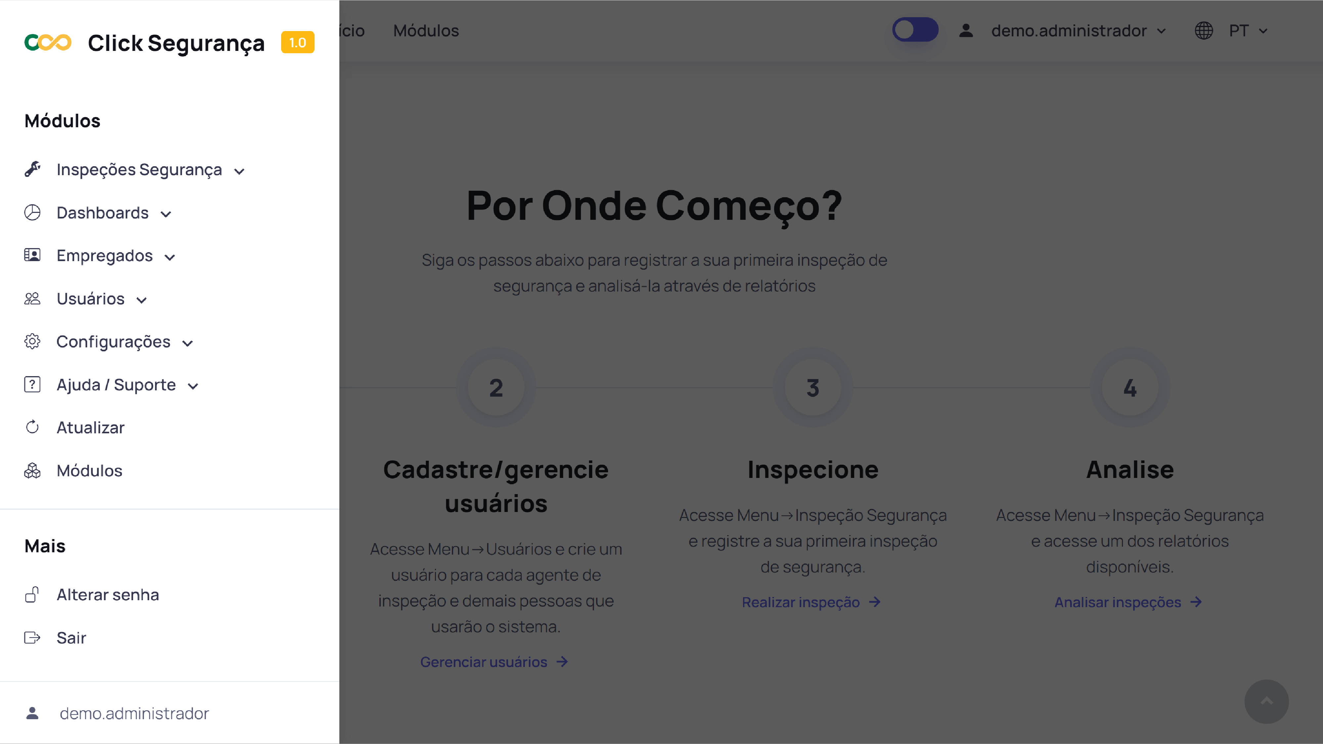The image size is (1323, 744).
Task: Expand the Usuários submenu chevron
Action: pyautogui.click(x=142, y=301)
